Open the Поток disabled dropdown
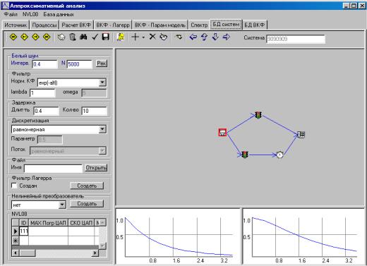Viewport: 367px width, 266px height. click(x=102, y=151)
